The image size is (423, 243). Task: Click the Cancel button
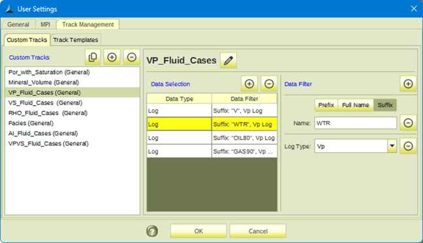click(x=258, y=231)
